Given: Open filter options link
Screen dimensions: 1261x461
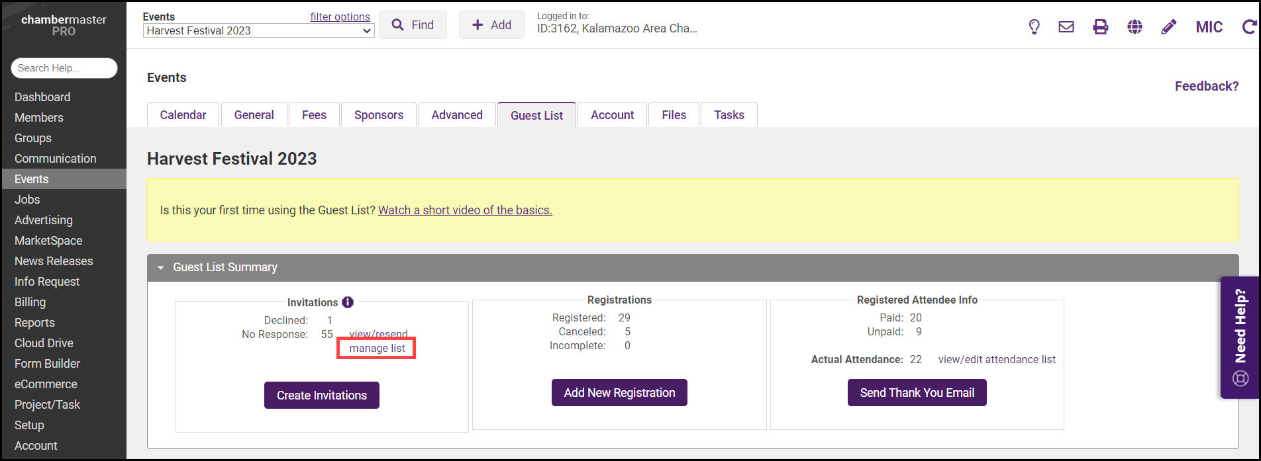Looking at the screenshot, I should click(340, 17).
